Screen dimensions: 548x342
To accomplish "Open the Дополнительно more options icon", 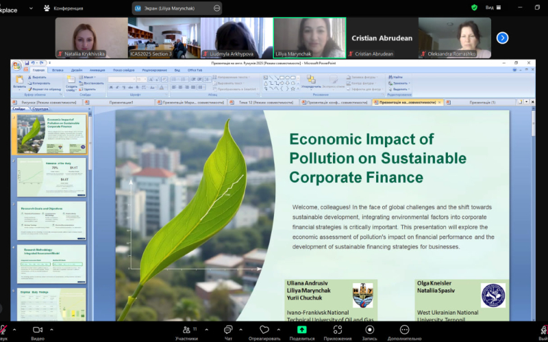I will pyautogui.click(x=404, y=330).
